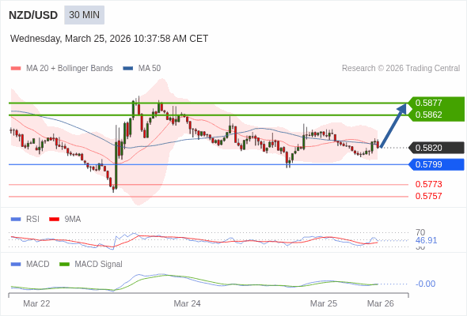Click the Mar 24 axis label
Image resolution: width=467 pixels, height=316 pixels.
(x=187, y=303)
